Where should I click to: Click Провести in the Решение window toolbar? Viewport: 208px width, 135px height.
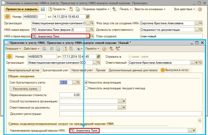point(57,9)
